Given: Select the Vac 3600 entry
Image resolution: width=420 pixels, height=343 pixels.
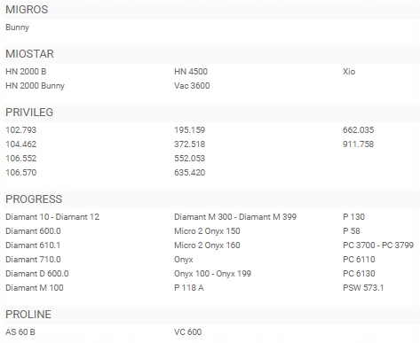Looking at the screenshot, I should click(192, 86).
